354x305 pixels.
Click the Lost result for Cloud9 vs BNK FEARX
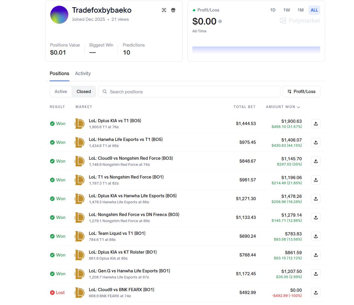pyautogui.click(x=57, y=293)
